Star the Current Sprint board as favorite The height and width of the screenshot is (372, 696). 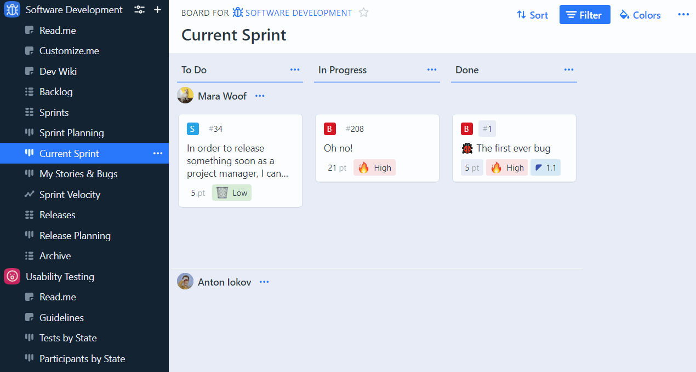(363, 13)
